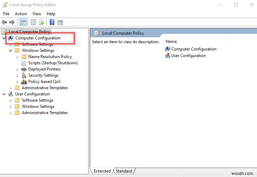
Task: Select Security Settings tree item
Action: pyautogui.click(x=43, y=75)
